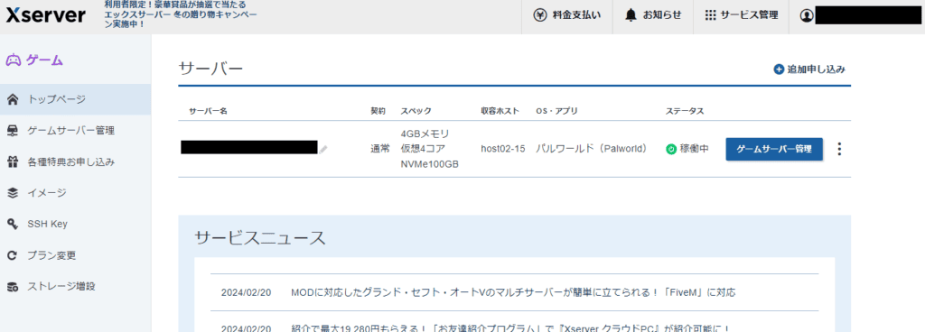Open ゲームサーバー管理 in sidebar
The image size is (925, 332).
(75, 131)
